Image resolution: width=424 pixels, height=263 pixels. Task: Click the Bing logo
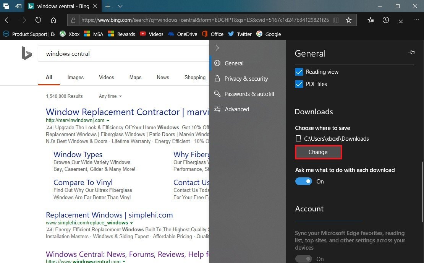[26, 53]
